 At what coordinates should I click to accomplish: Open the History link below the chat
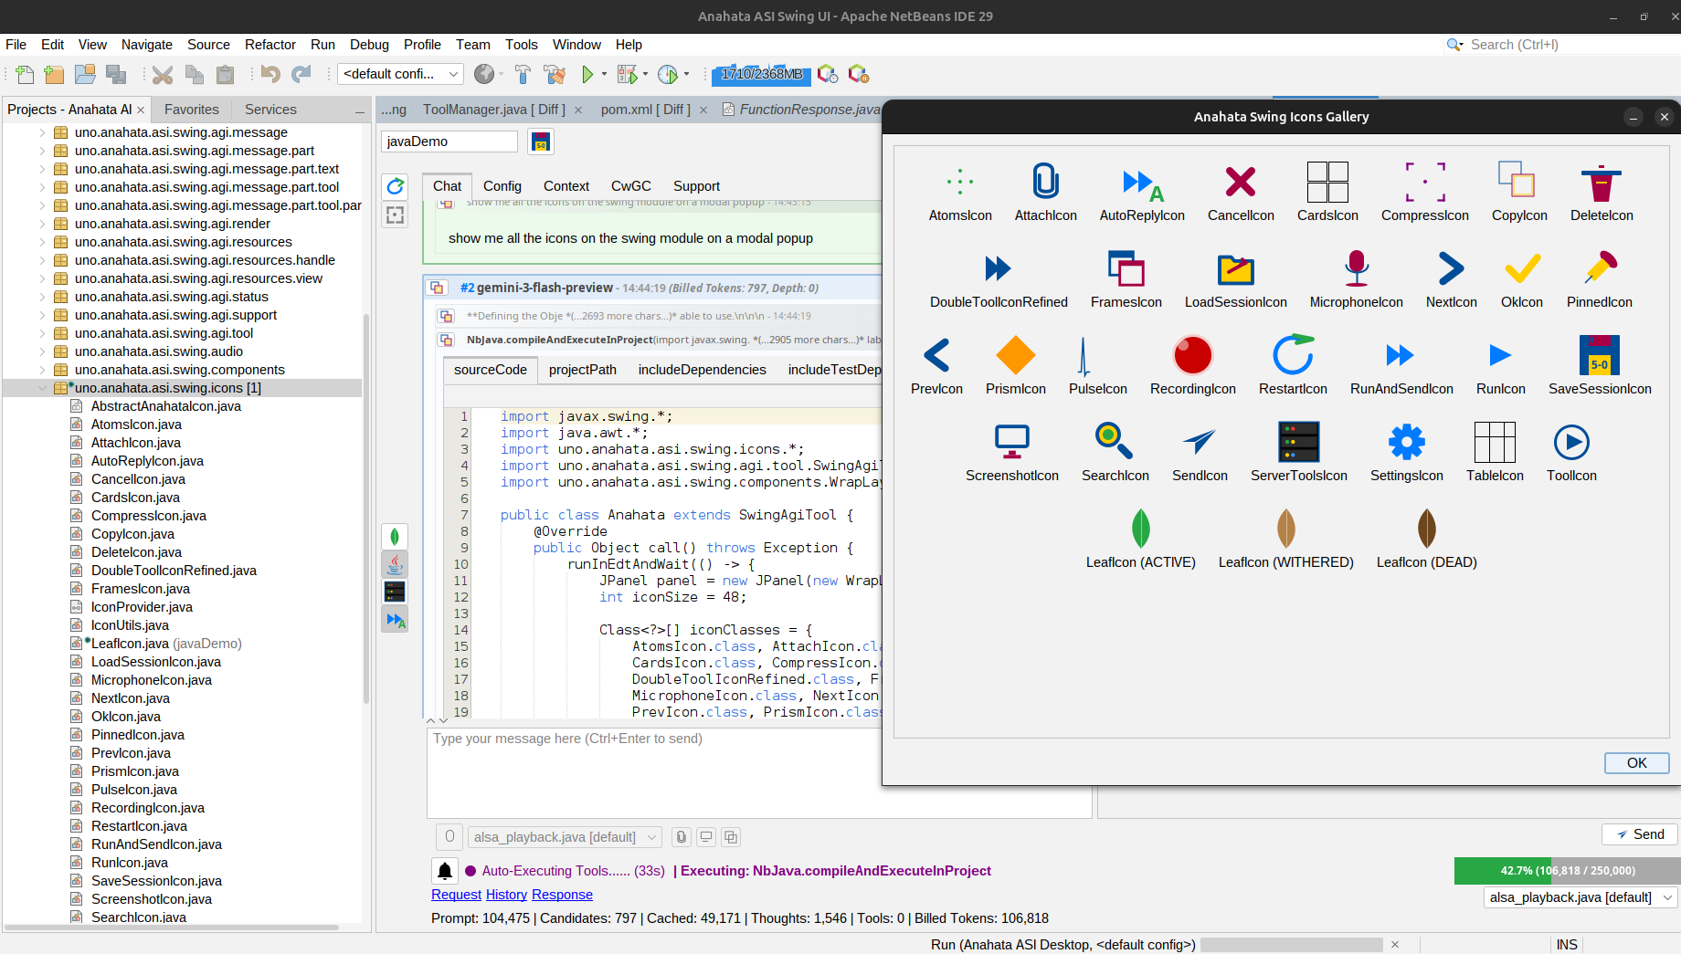(x=506, y=895)
